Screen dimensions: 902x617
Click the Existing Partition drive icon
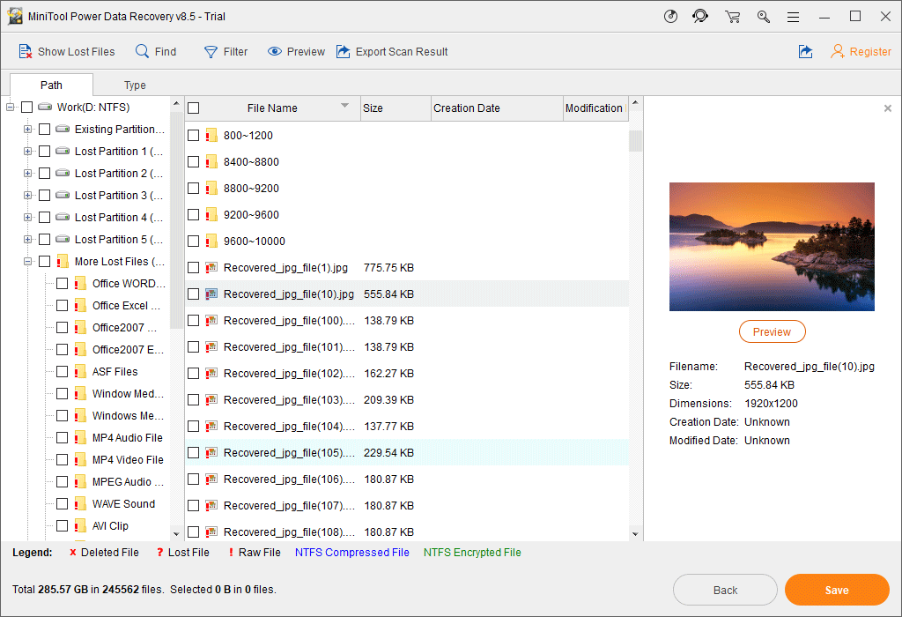[63, 129]
